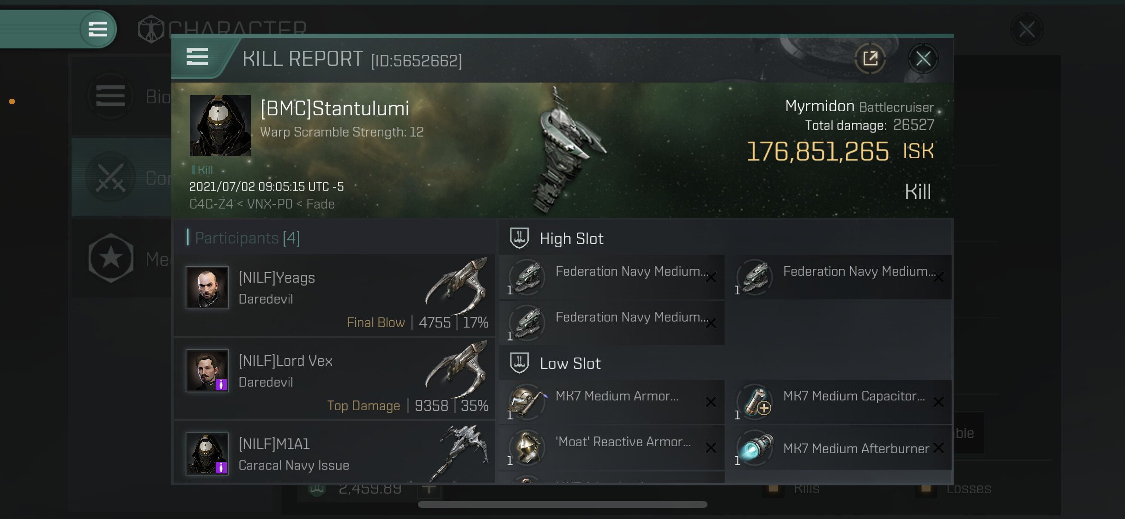Click the Participants [4] header
Viewport: 1125px width, 519px height.
(247, 238)
